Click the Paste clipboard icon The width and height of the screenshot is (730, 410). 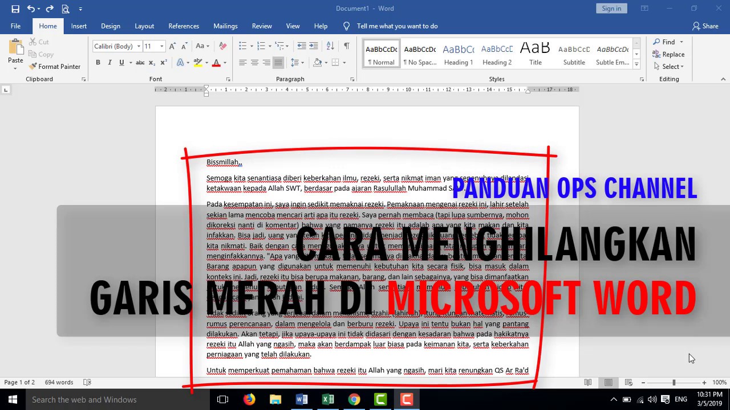tap(15, 47)
